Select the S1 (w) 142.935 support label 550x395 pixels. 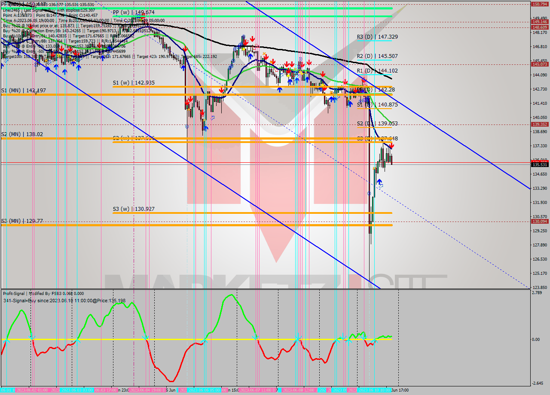[x=134, y=82]
